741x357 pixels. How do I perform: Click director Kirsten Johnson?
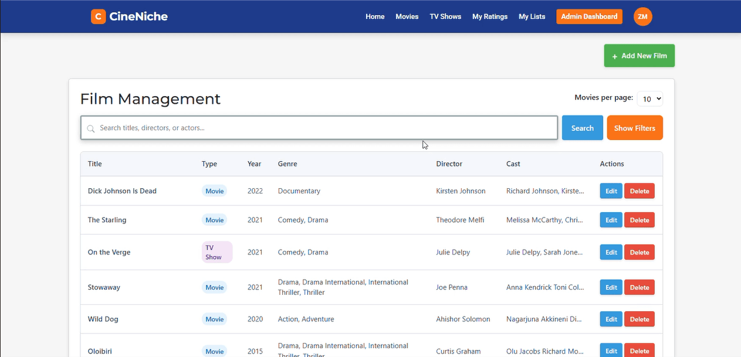pos(461,191)
